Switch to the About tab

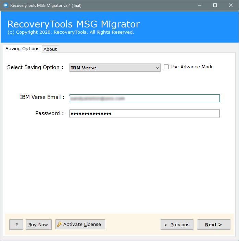pos(50,49)
